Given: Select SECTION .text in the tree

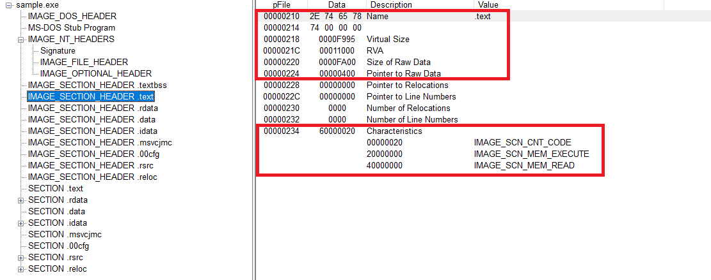Looking at the screenshot, I should (56, 188).
